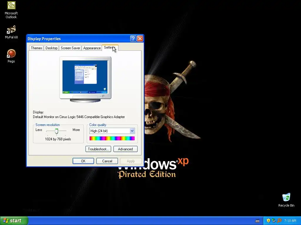This screenshot has width=301, height=225.
Task: Click the monitor preview image
Action: click(85, 79)
